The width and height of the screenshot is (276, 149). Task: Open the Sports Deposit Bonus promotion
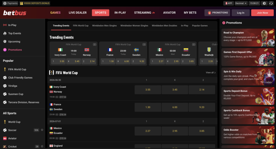tap(248, 96)
